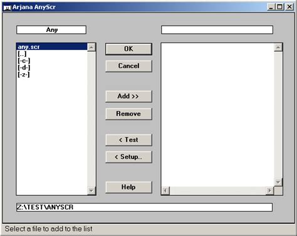The image size is (297, 236).
Task: Maximize the Arjana AnyScr window
Action: click(x=279, y=7)
